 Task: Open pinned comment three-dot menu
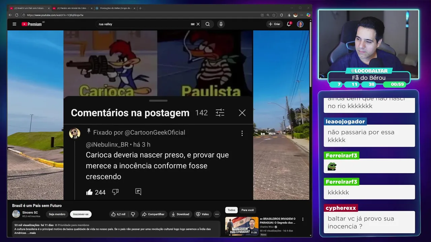point(242,133)
